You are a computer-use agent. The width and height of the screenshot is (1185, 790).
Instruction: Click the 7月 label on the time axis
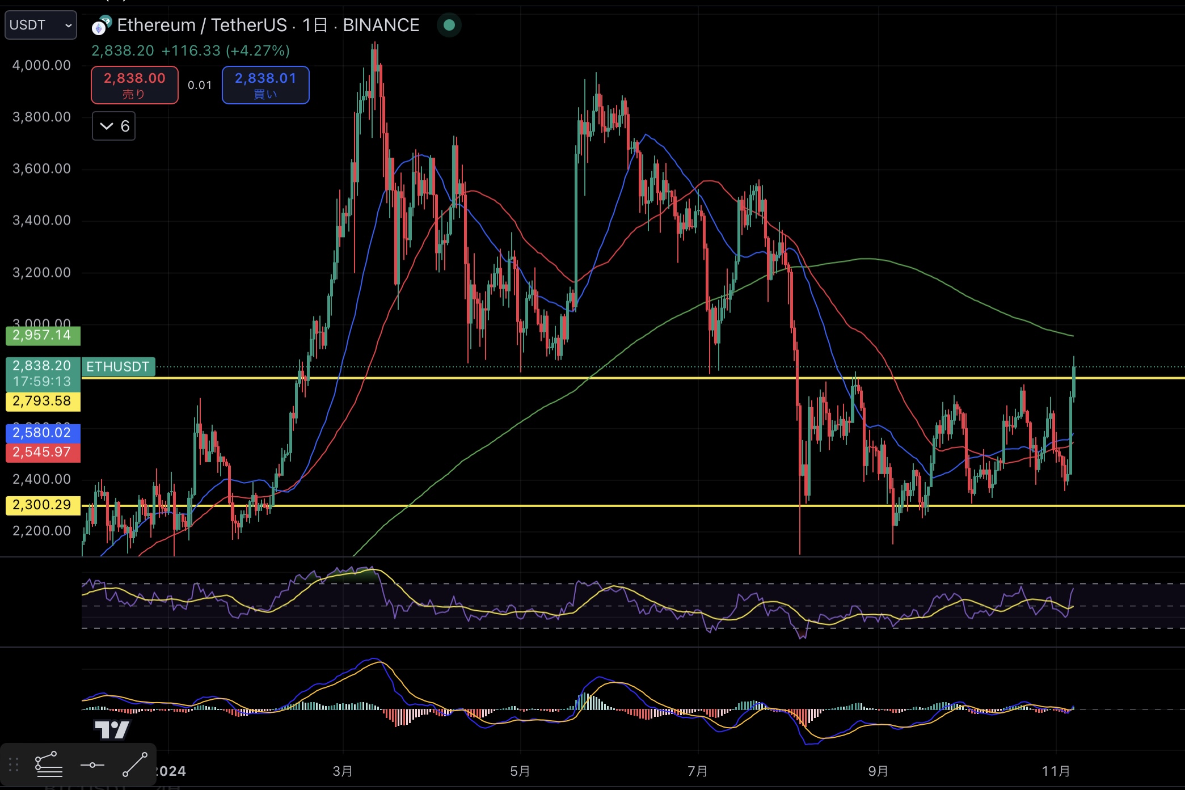[x=698, y=771]
